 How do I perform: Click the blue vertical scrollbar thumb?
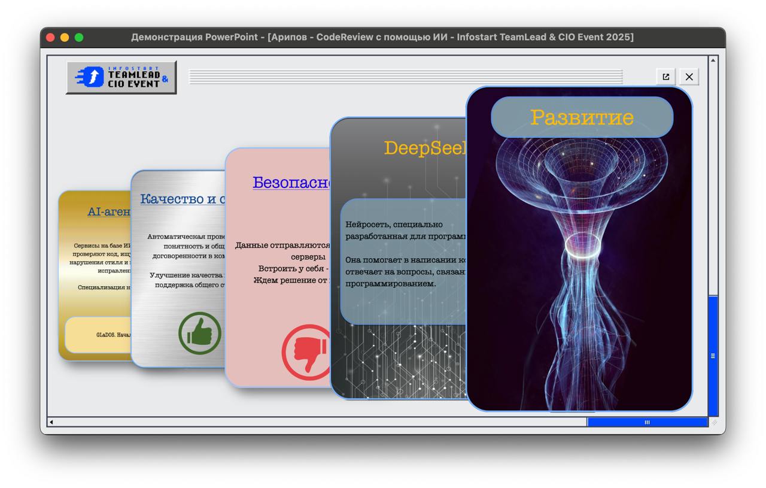click(713, 356)
